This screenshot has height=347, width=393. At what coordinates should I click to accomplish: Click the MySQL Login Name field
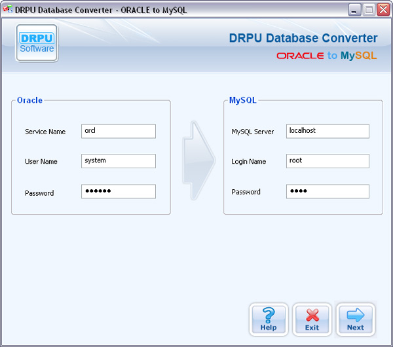tap(327, 161)
